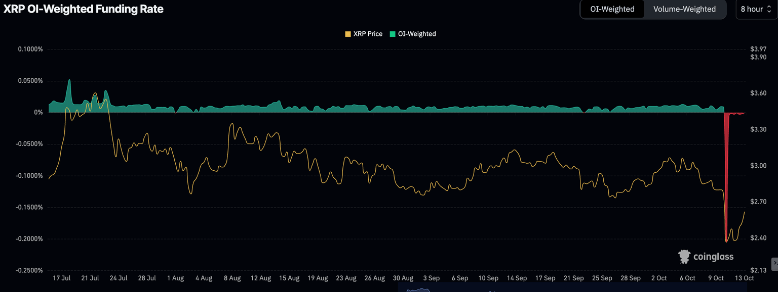Click the 0.0500% funding rate axis label
The height and width of the screenshot is (292, 778).
tap(31, 81)
